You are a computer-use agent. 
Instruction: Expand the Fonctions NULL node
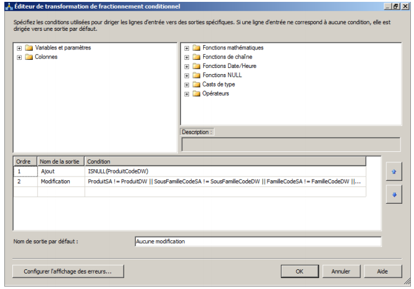coord(187,75)
